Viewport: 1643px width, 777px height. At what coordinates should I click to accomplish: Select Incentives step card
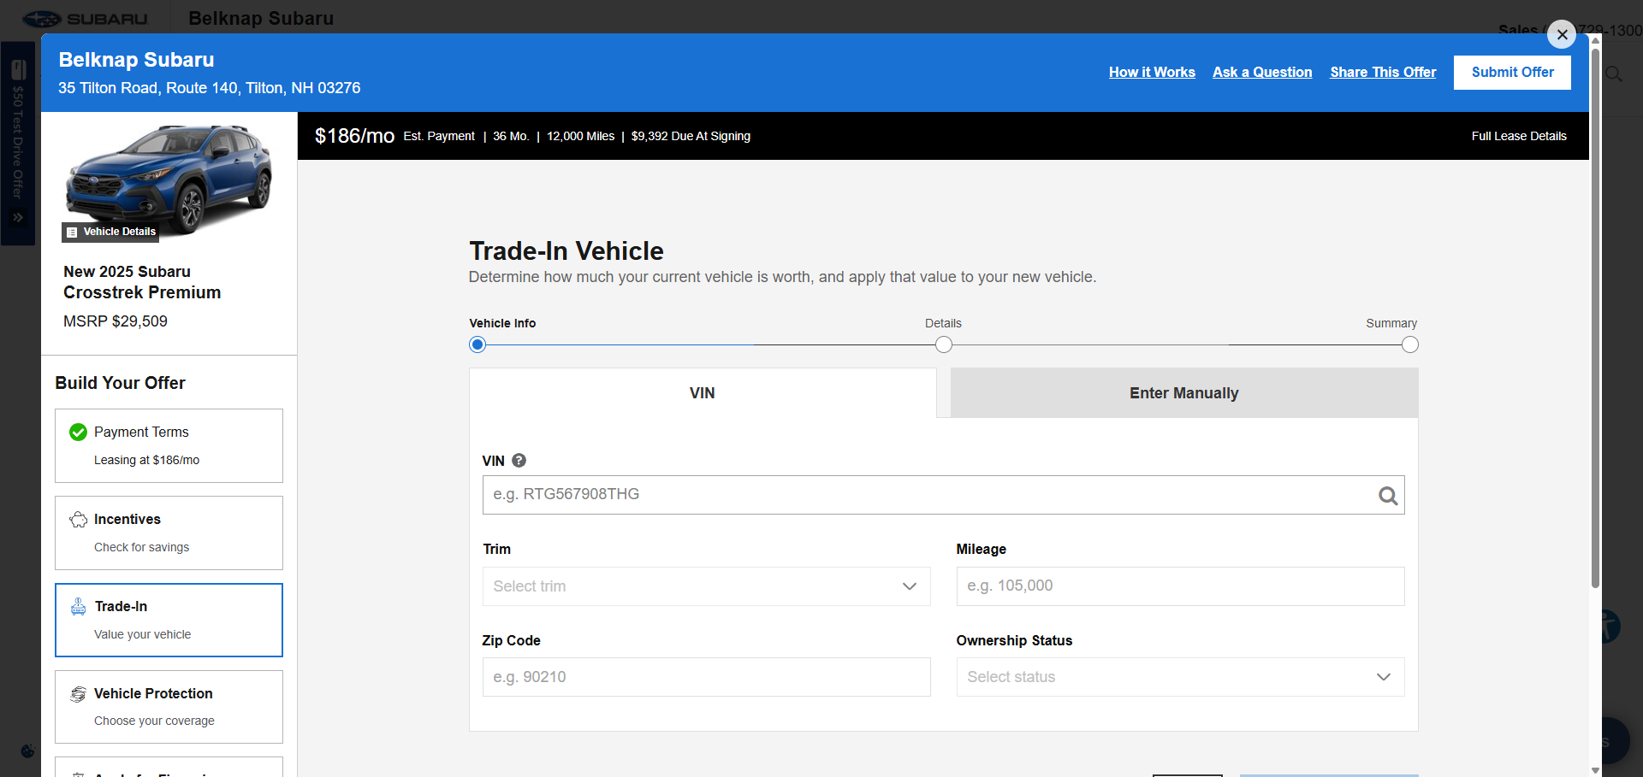pos(169,533)
